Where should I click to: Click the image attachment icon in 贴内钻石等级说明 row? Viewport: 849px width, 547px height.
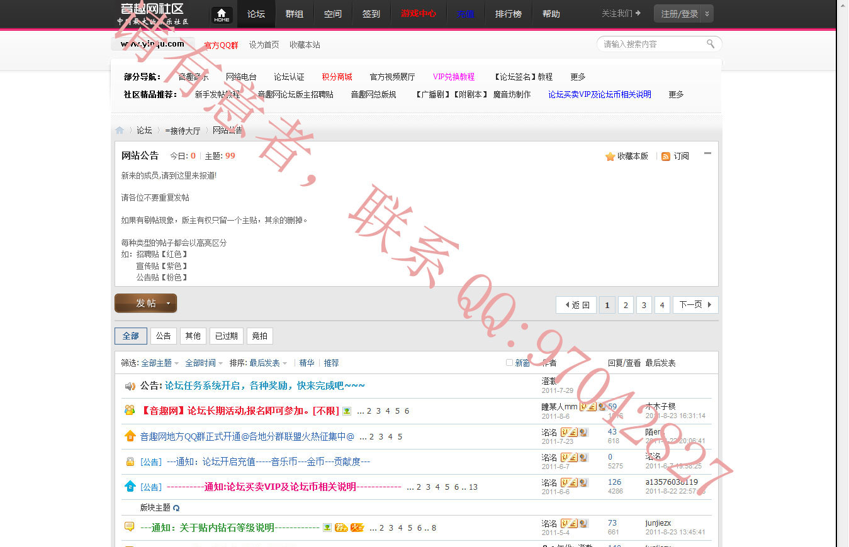(327, 528)
